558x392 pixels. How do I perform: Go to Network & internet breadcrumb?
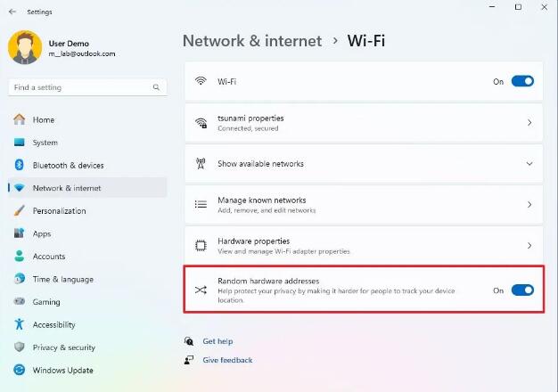pyautogui.click(x=250, y=40)
